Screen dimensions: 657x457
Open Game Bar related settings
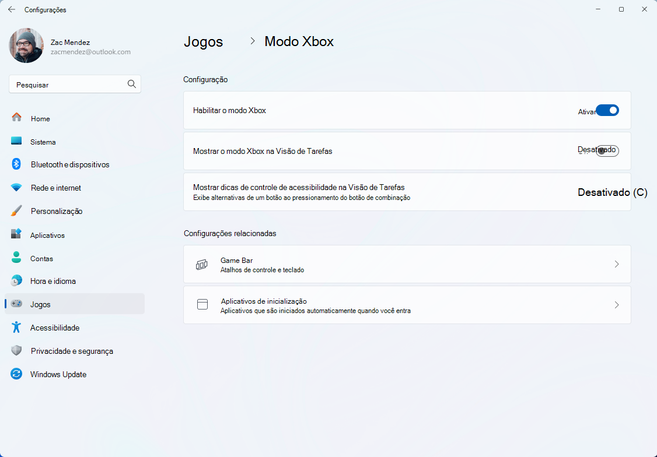pyautogui.click(x=407, y=264)
